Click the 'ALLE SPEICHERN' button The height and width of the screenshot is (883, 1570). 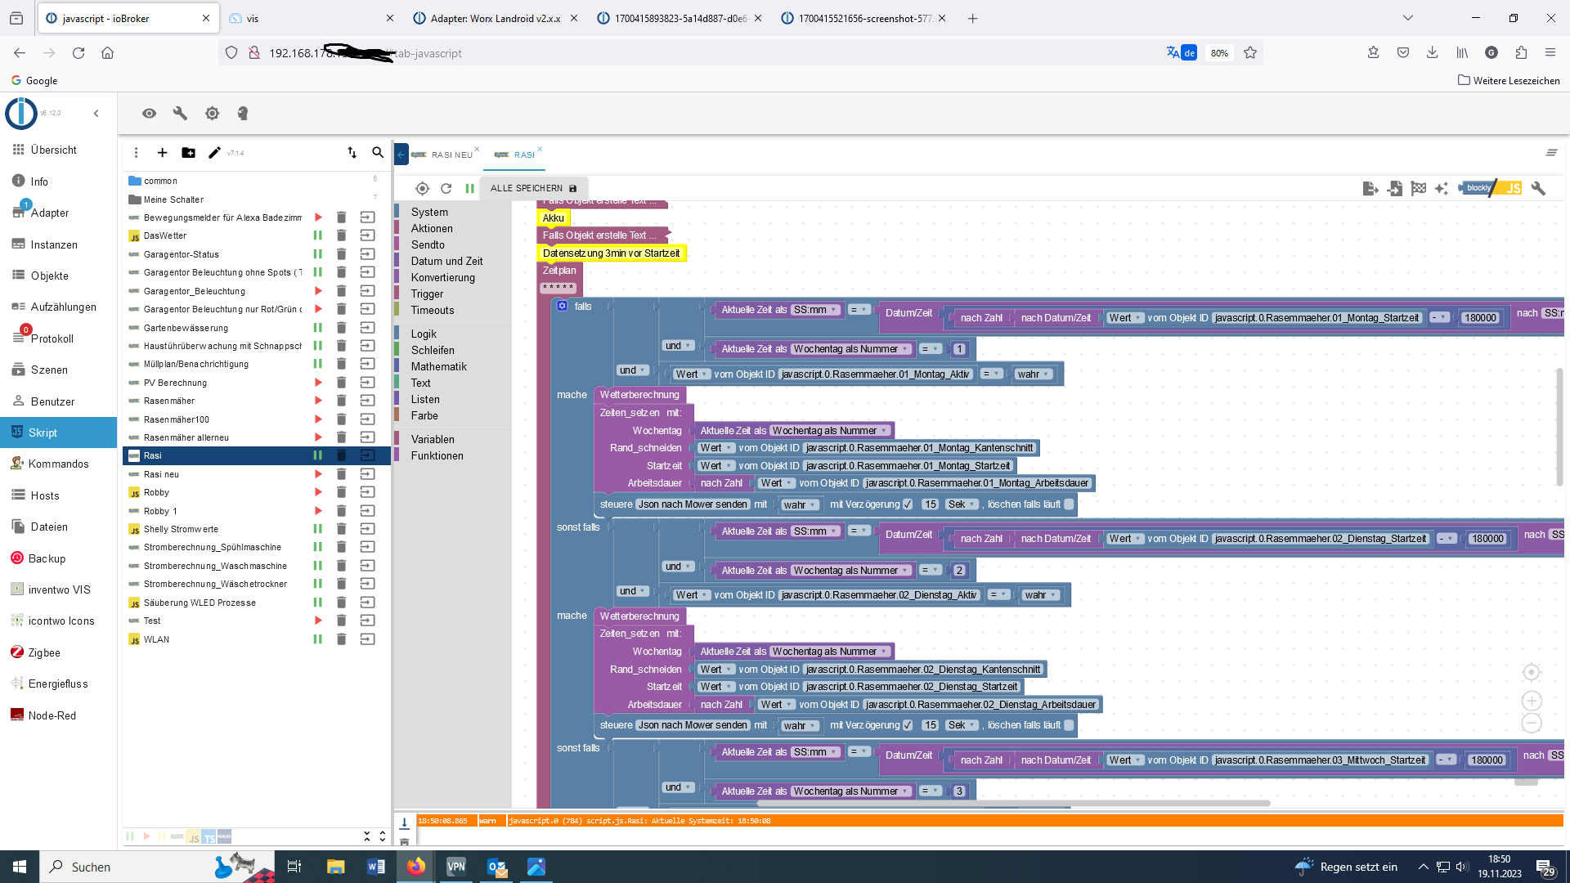click(533, 188)
